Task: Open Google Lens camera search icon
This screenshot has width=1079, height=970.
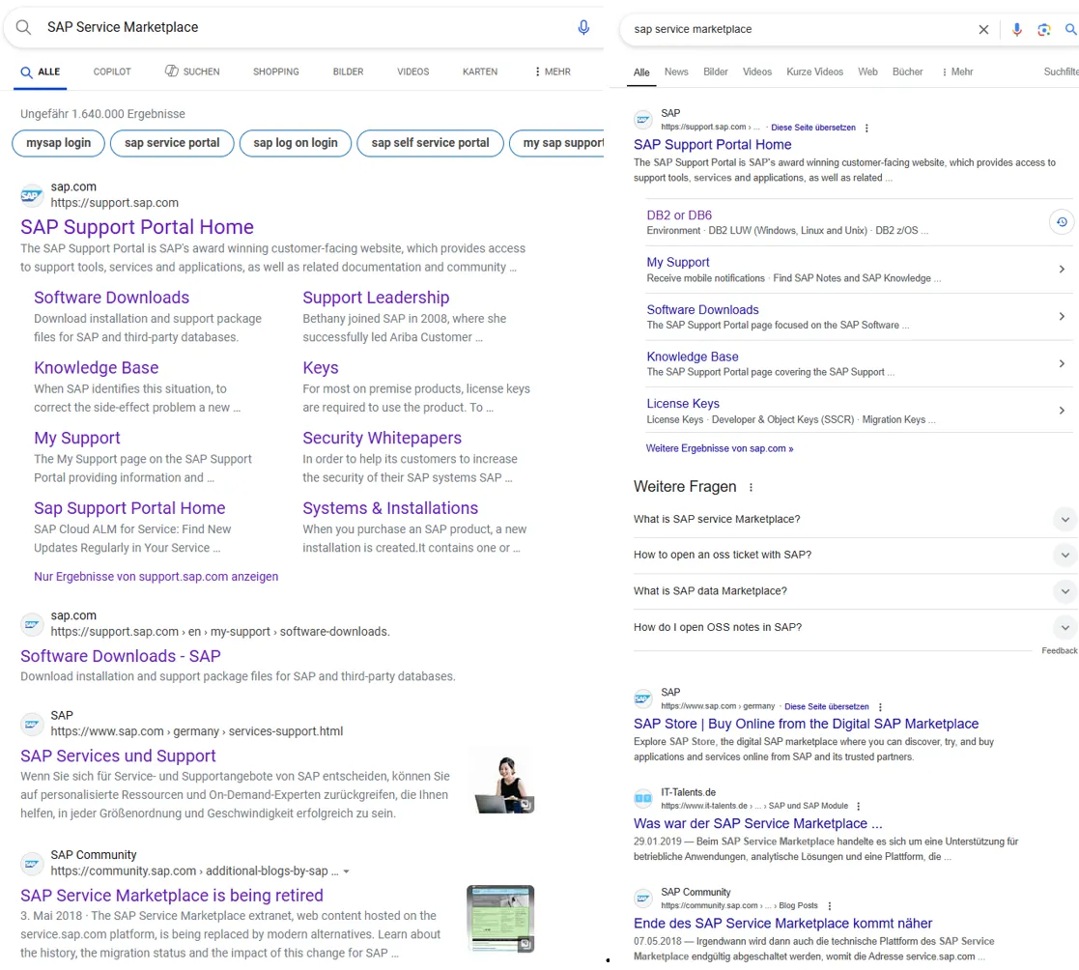Action: tap(1043, 29)
